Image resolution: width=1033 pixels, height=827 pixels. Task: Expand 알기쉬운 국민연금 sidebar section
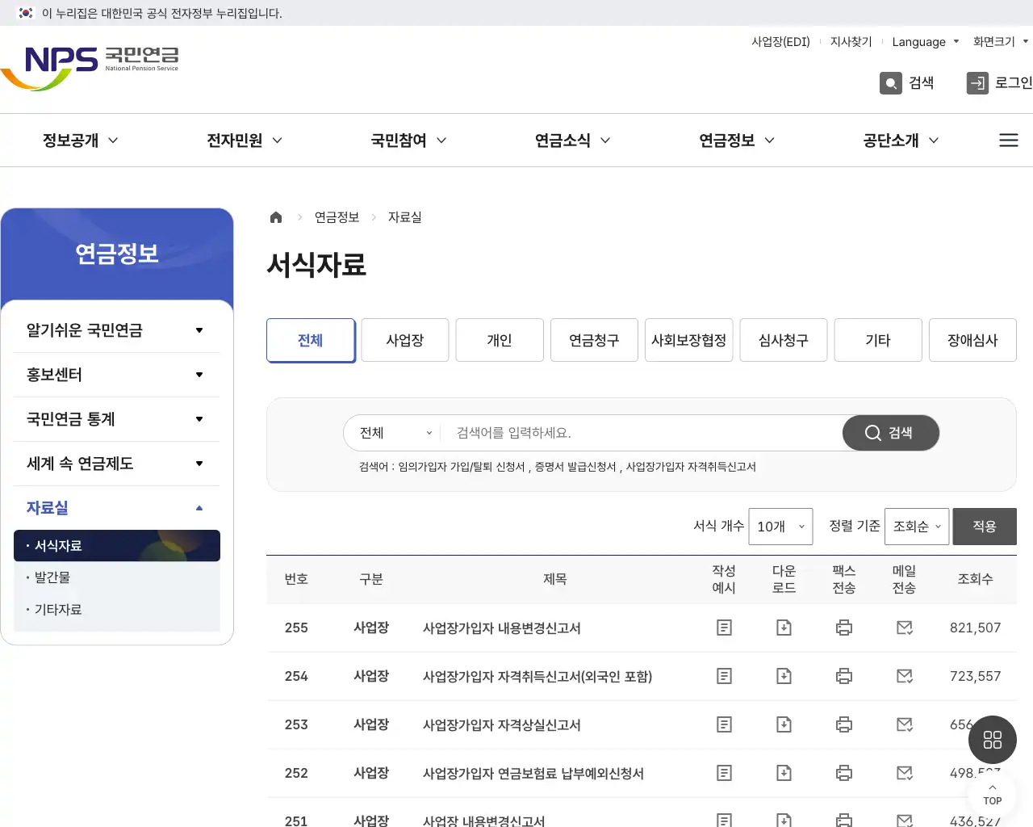[x=116, y=330]
